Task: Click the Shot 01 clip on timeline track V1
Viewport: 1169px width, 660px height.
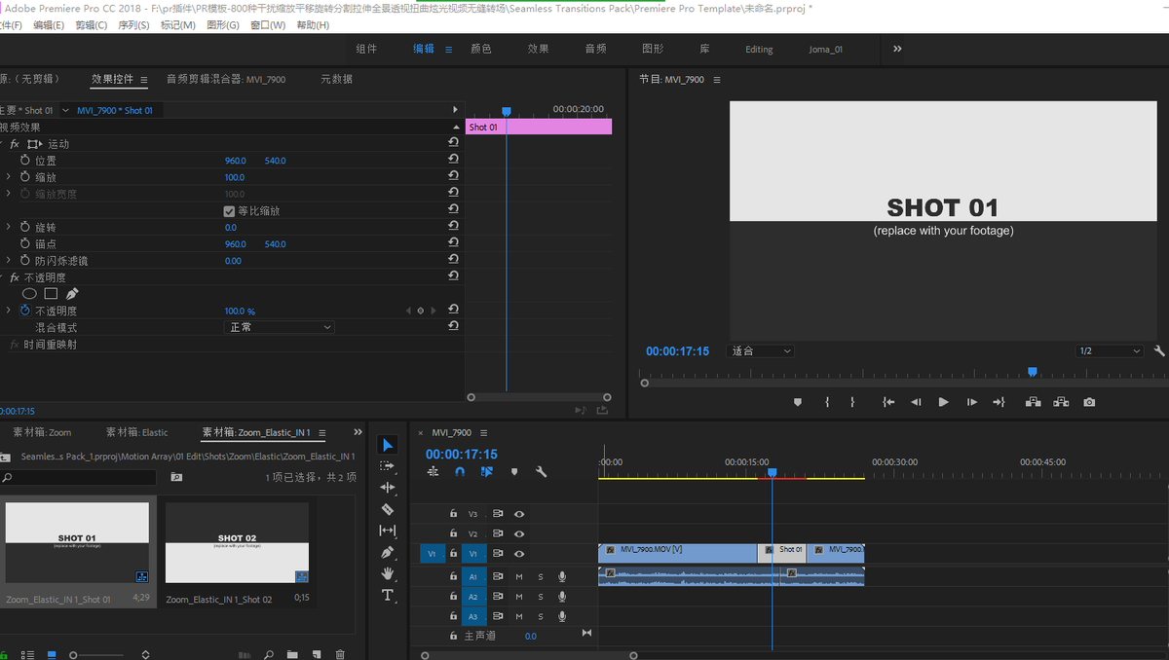Action: pyautogui.click(x=782, y=553)
